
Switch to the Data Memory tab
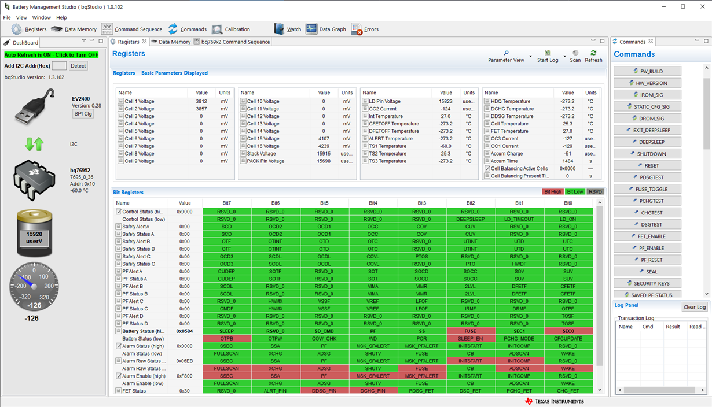(x=171, y=42)
